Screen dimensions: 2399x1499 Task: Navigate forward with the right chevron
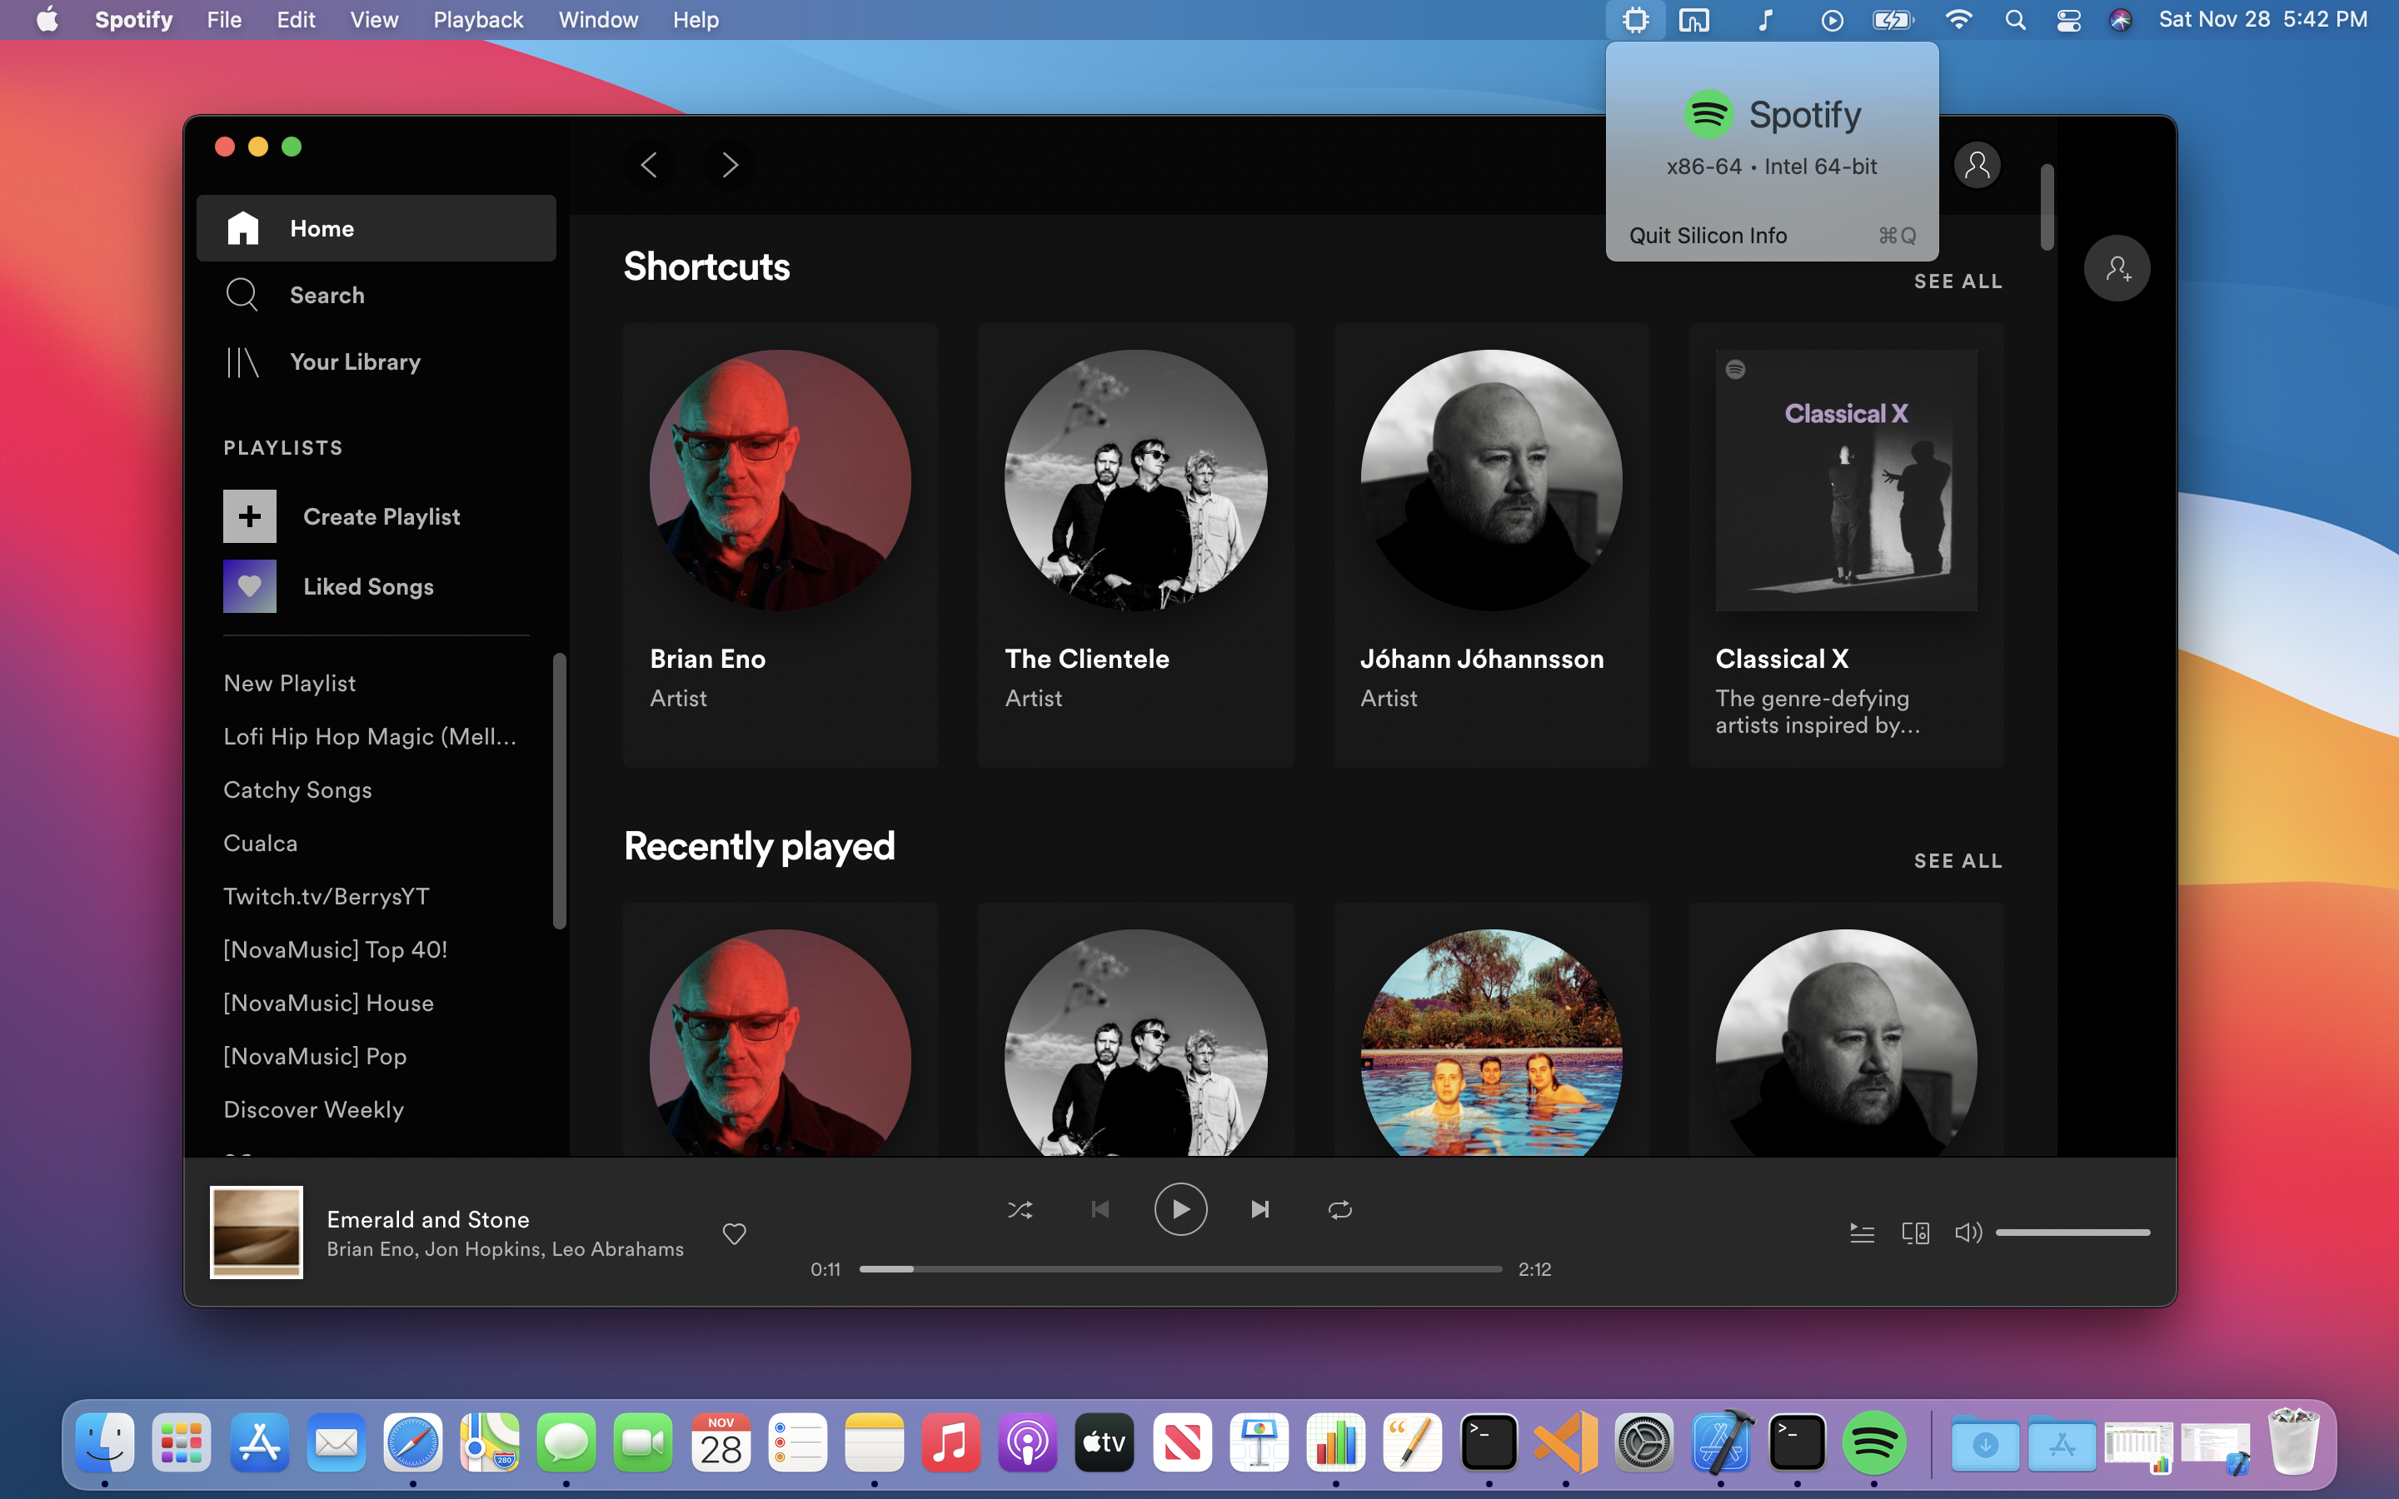coord(730,165)
